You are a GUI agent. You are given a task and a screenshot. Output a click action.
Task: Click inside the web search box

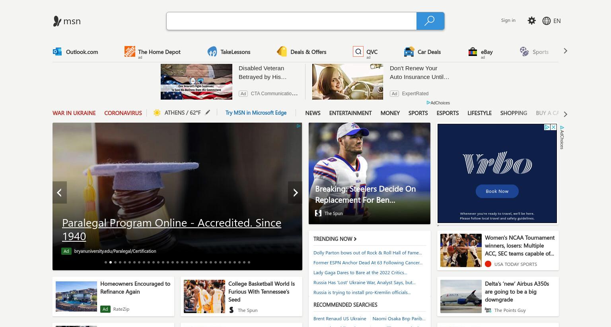(x=291, y=21)
